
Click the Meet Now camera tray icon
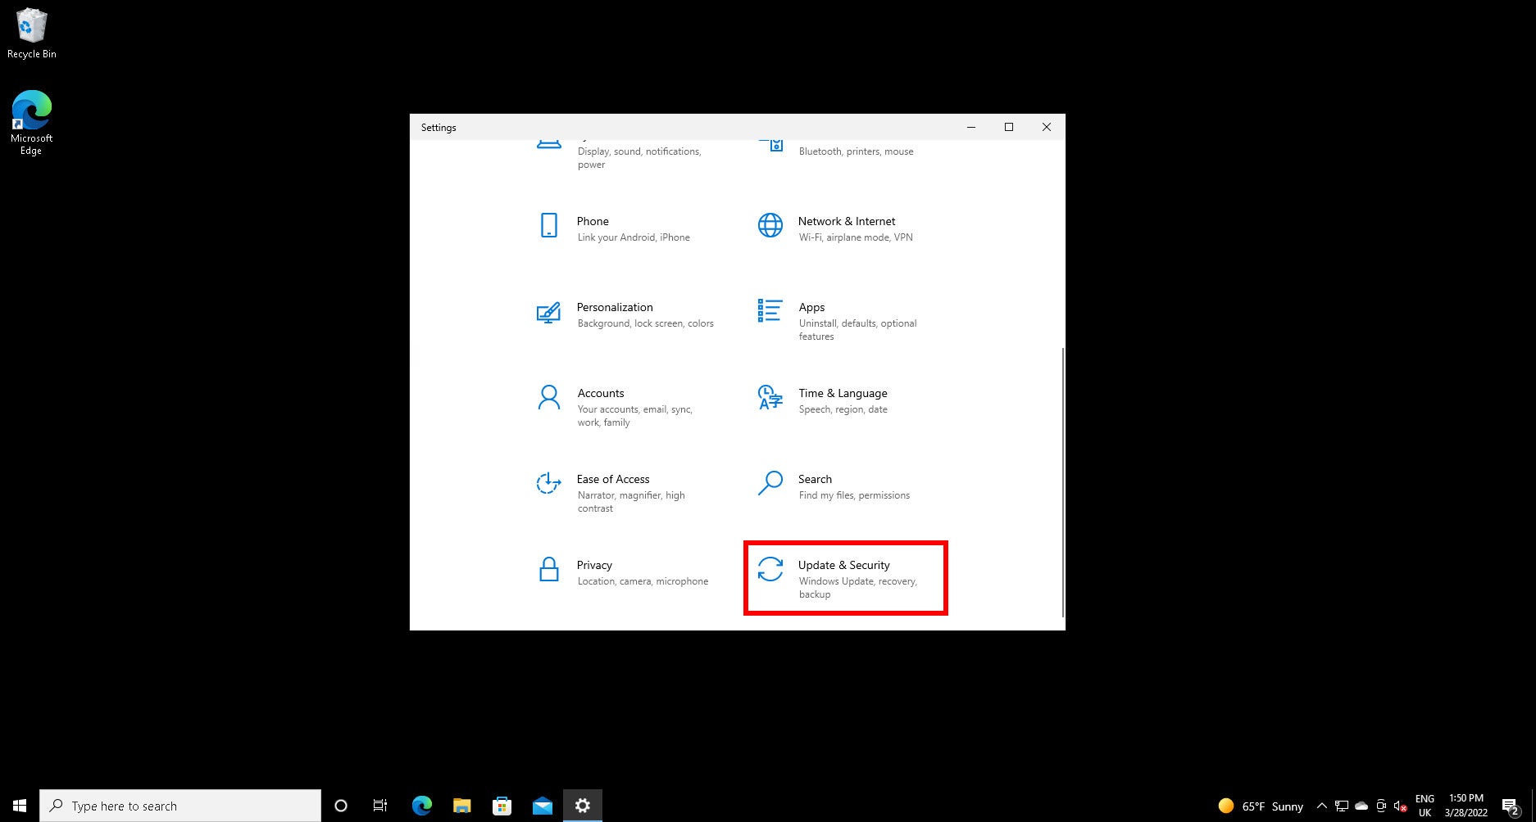1381,806
